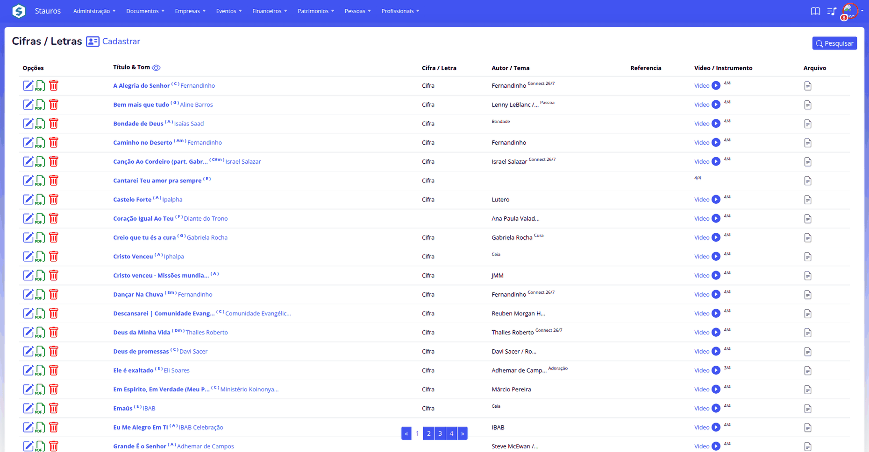Open the Coração Igual Ao Teu song
869x452 pixels.
(x=143, y=218)
